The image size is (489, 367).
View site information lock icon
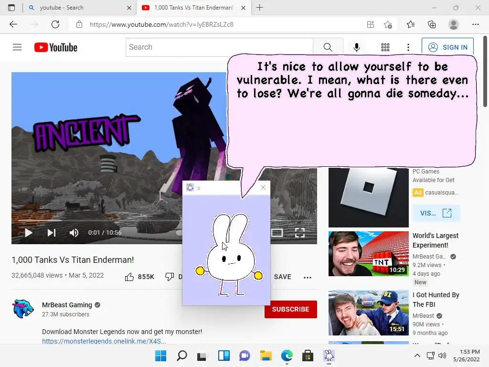79,24
